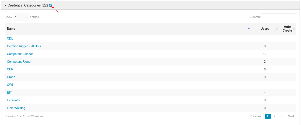This screenshot has width=301, height=125.
Task: Click the Excavator link
Action: [x=14, y=100]
